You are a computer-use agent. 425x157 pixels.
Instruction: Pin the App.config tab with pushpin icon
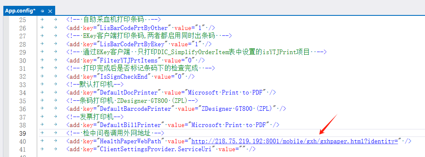42,11
